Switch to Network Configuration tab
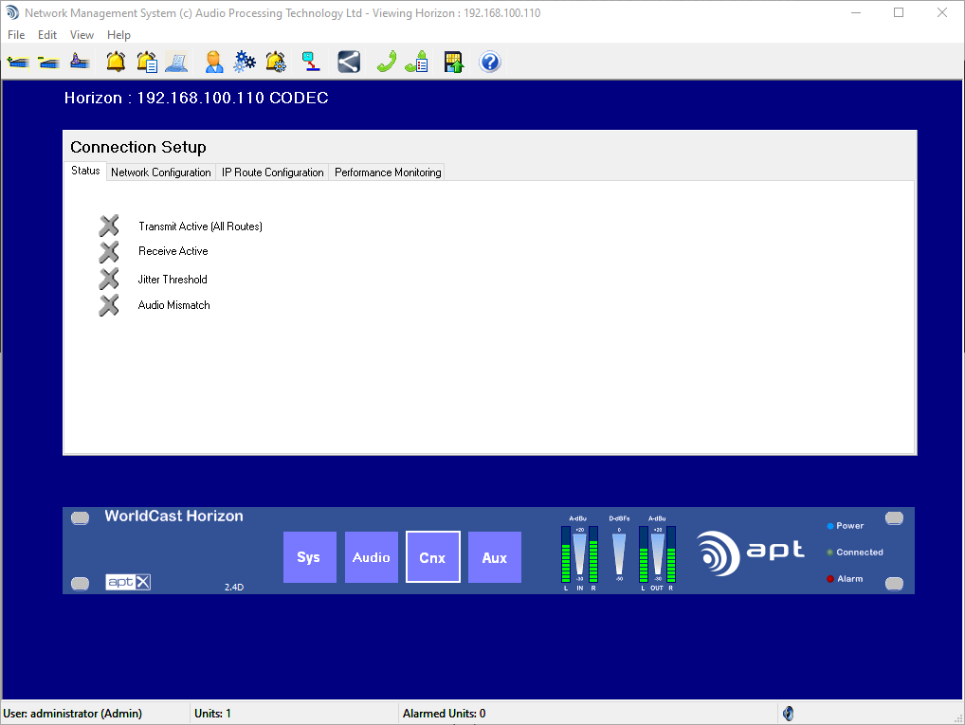The height and width of the screenshot is (725, 965). pyautogui.click(x=160, y=172)
